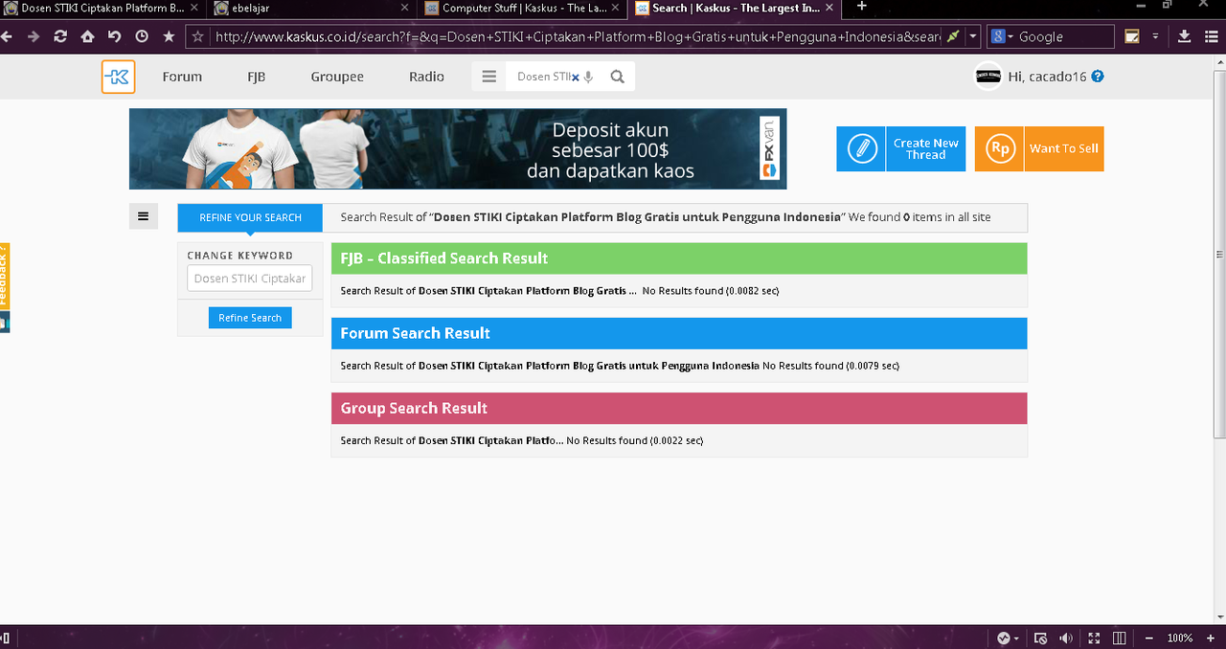This screenshot has width=1226, height=649.
Task: Open browsing history clock icon
Action: point(142,36)
